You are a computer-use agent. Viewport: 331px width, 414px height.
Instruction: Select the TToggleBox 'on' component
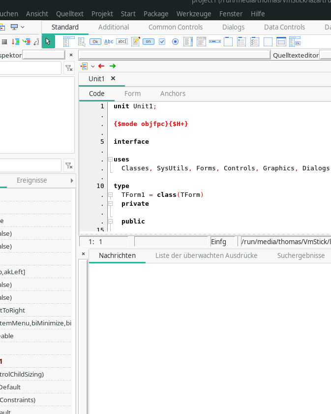[149, 41]
